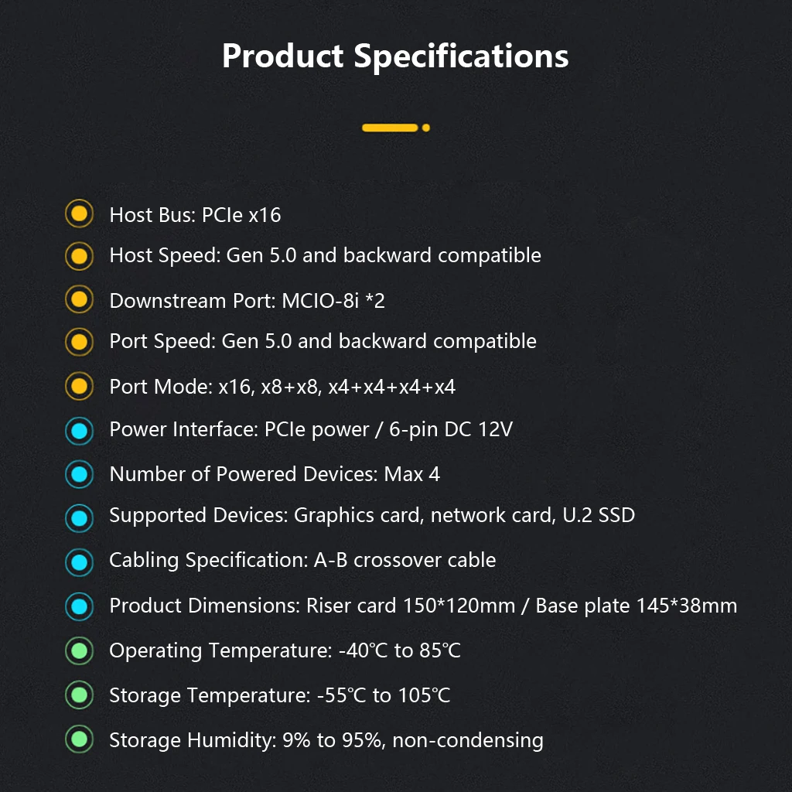The width and height of the screenshot is (792, 792).
Task: Click the Product Specifications heading
Action: [395, 56]
